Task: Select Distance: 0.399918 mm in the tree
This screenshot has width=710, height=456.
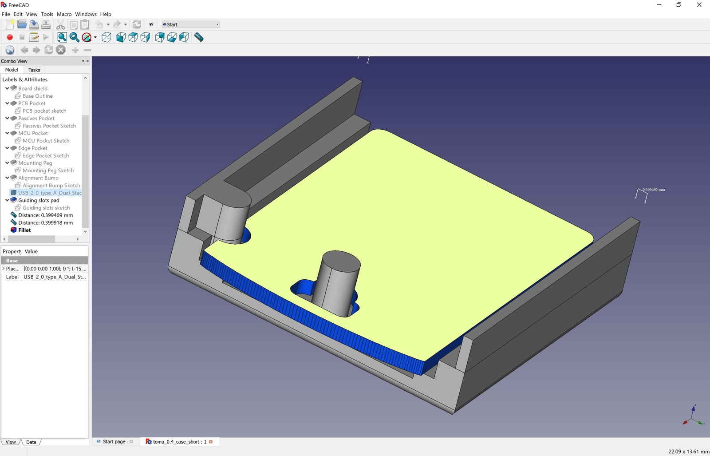Action: point(45,222)
